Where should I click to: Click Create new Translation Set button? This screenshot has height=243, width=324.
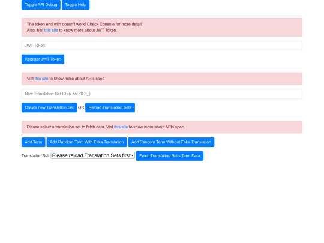click(49, 107)
